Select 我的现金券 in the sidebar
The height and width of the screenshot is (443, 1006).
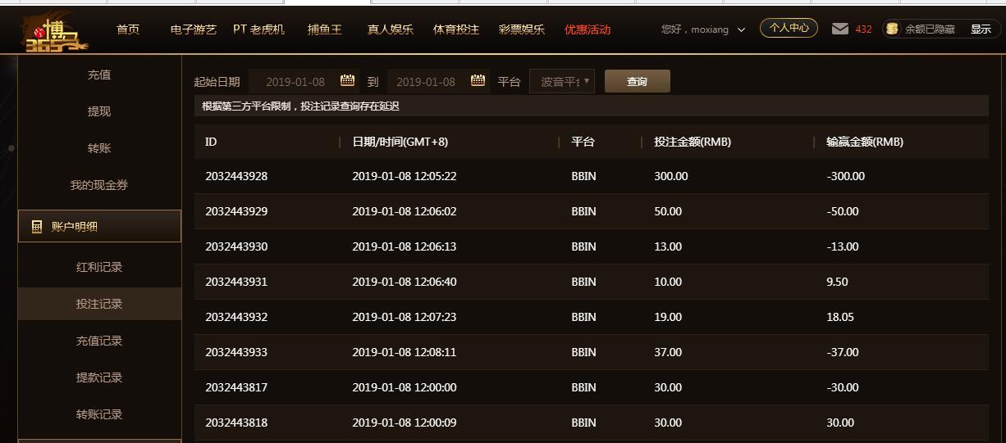point(99,185)
